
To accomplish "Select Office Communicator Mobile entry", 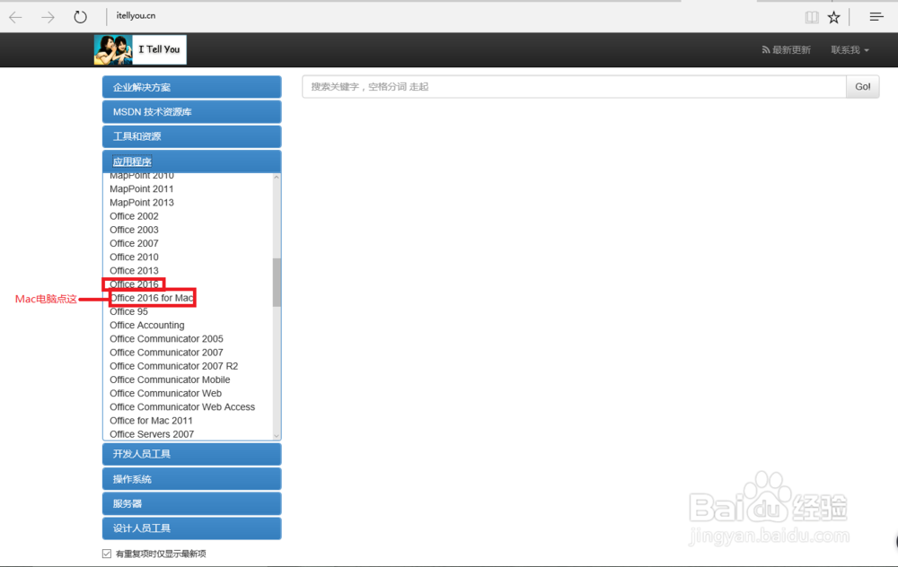I will pyautogui.click(x=170, y=379).
